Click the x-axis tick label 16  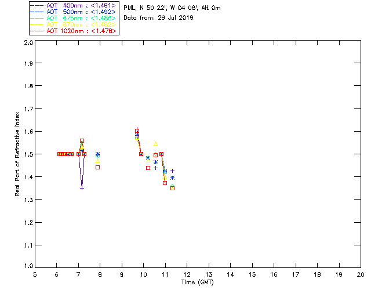tap(274, 274)
